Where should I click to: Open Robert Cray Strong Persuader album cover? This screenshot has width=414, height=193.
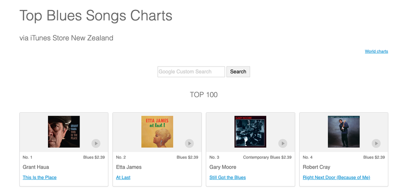pos(344,131)
